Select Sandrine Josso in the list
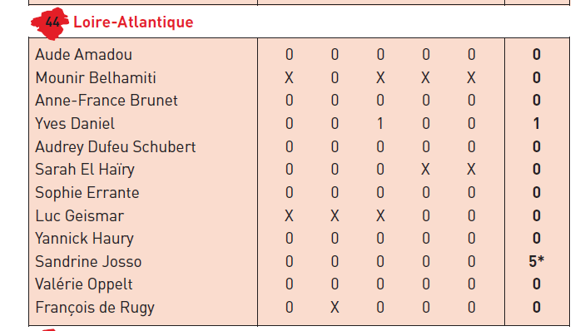 pos(88,262)
